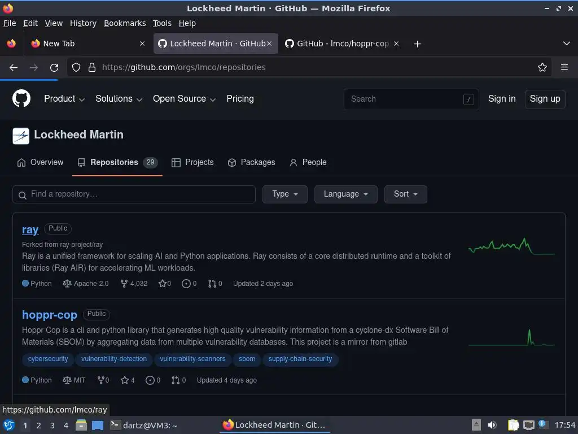578x434 pixels.
Task: Reload the page using the refresh icon
Action: coord(54,67)
